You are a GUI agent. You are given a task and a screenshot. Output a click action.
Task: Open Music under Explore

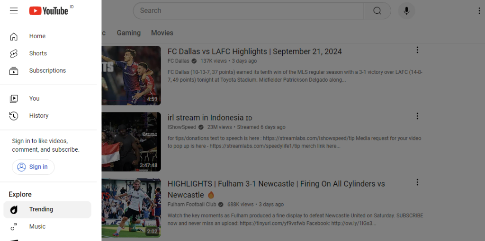click(37, 227)
